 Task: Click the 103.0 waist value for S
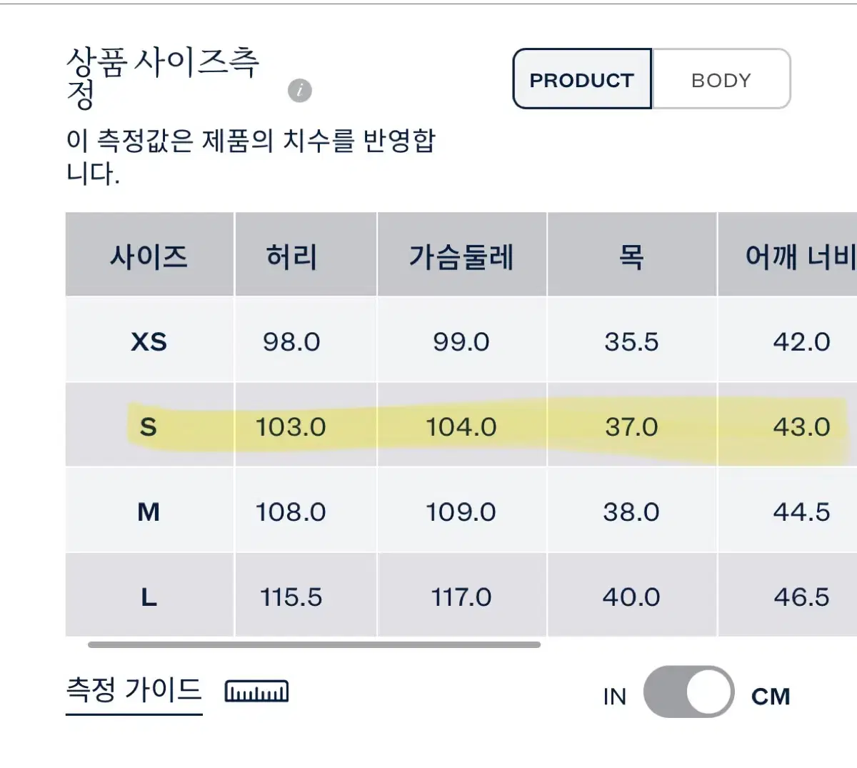pos(291,427)
